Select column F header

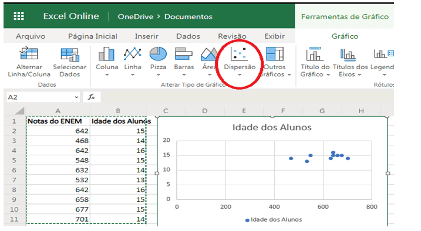(x=283, y=111)
